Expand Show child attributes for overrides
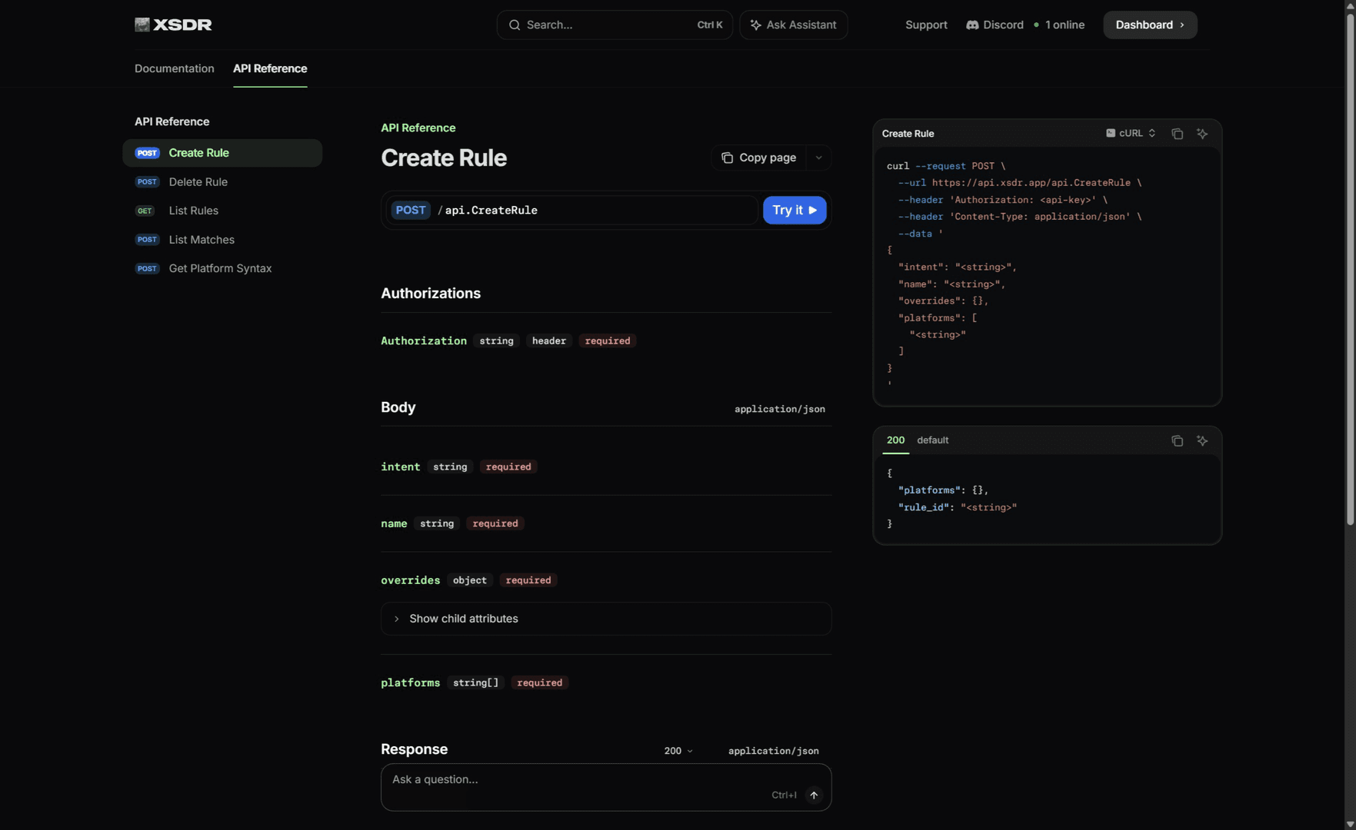Screen dimensions: 1356x830 click(x=606, y=619)
